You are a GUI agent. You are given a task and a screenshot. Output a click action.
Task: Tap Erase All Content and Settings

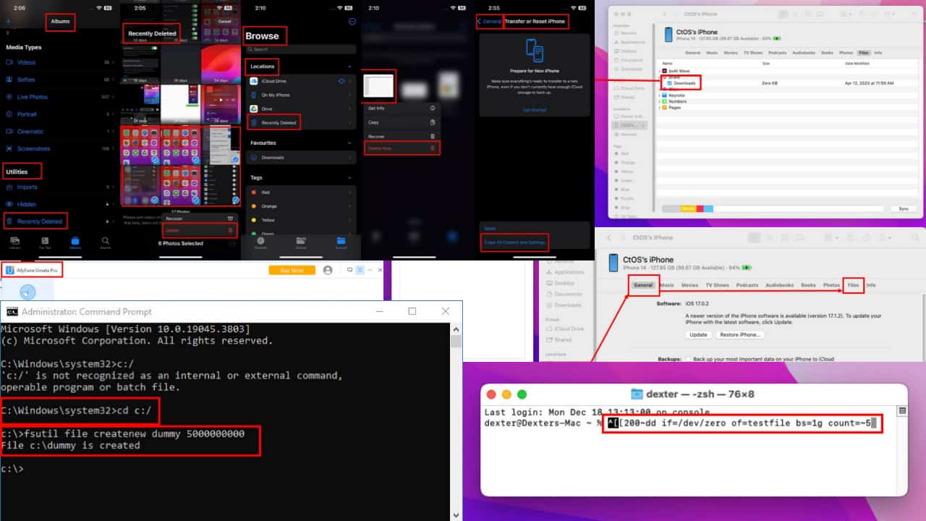515,242
